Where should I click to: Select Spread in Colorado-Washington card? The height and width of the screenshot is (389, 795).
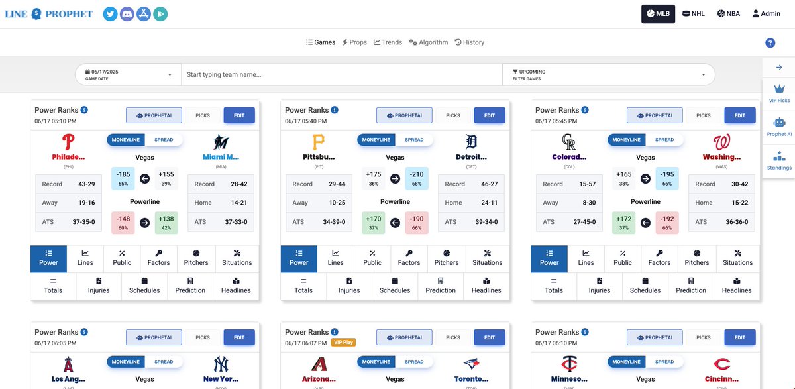664,140
